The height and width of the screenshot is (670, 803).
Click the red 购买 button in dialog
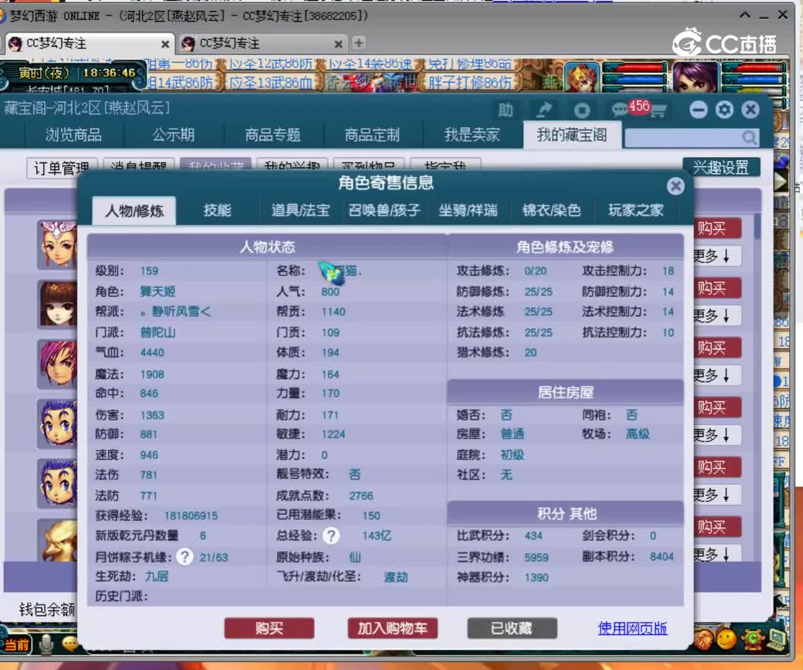pos(269,628)
